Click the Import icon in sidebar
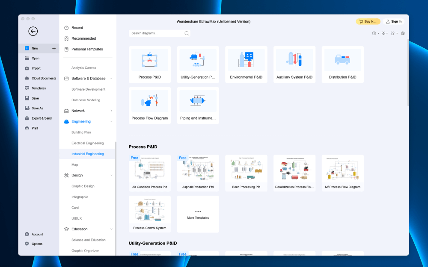 point(27,68)
